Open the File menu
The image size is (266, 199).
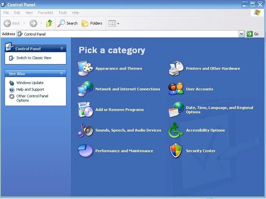pyautogui.click(x=6, y=13)
